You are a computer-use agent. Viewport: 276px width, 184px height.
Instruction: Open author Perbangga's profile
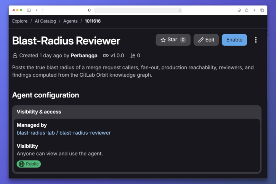pyautogui.click(x=84, y=56)
